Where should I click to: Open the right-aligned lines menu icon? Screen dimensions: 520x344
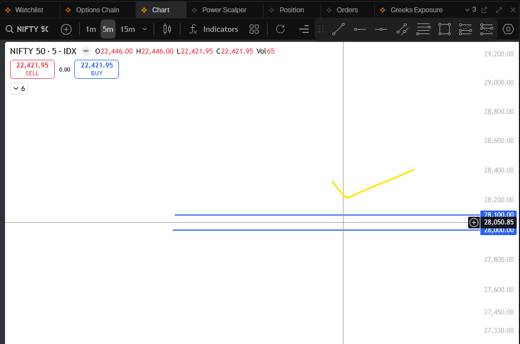[304, 29]
